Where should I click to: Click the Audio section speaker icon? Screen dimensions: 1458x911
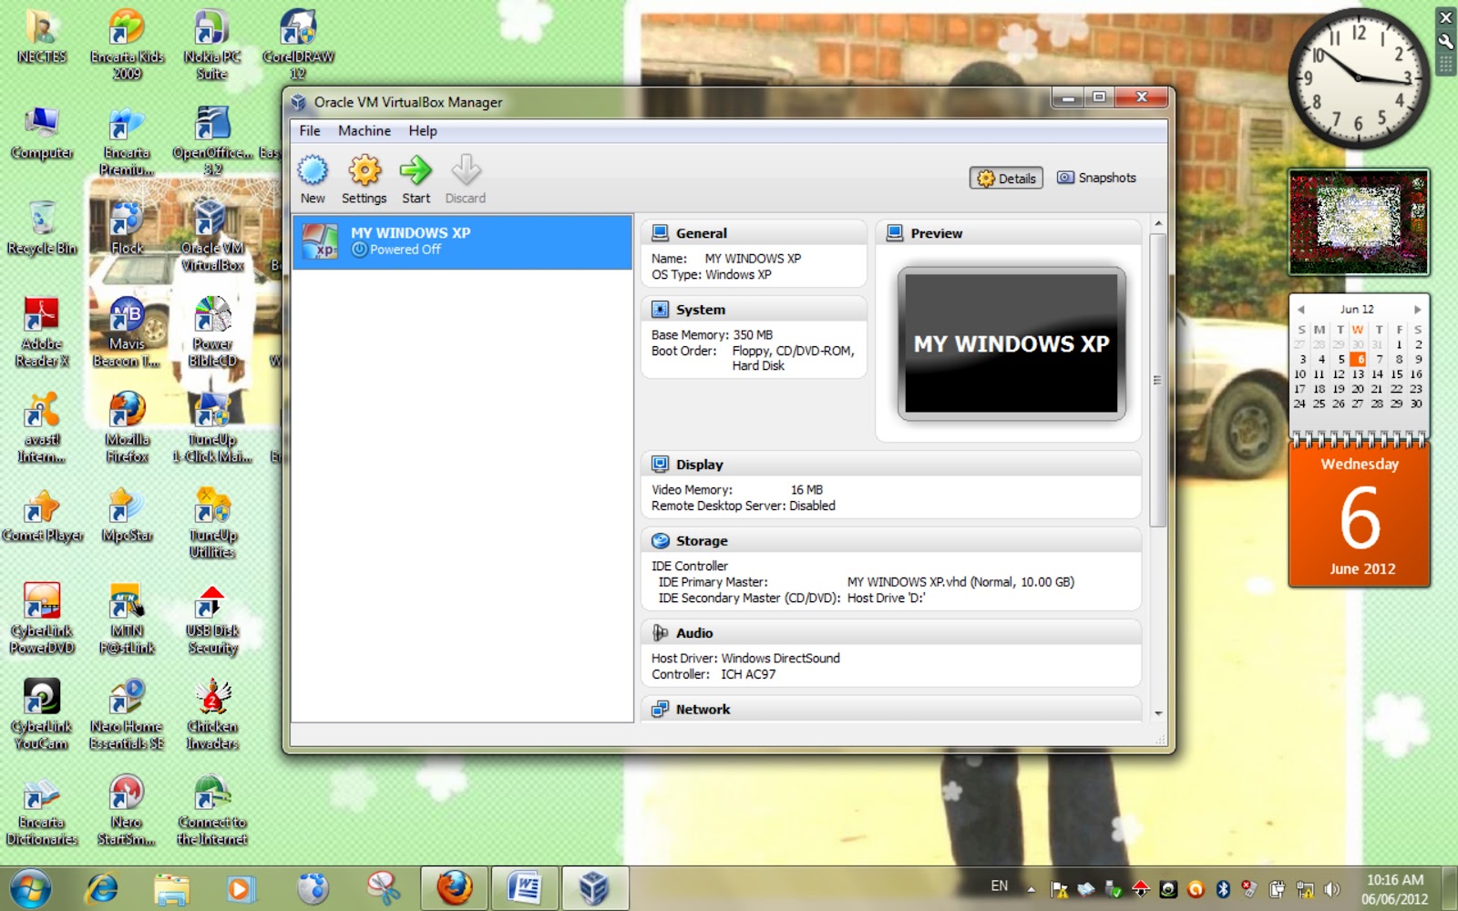click(x=658, y=632)
